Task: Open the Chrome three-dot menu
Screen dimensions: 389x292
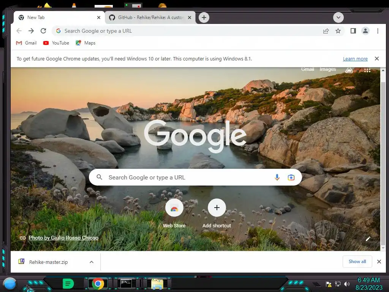Action: pos(378,31)
